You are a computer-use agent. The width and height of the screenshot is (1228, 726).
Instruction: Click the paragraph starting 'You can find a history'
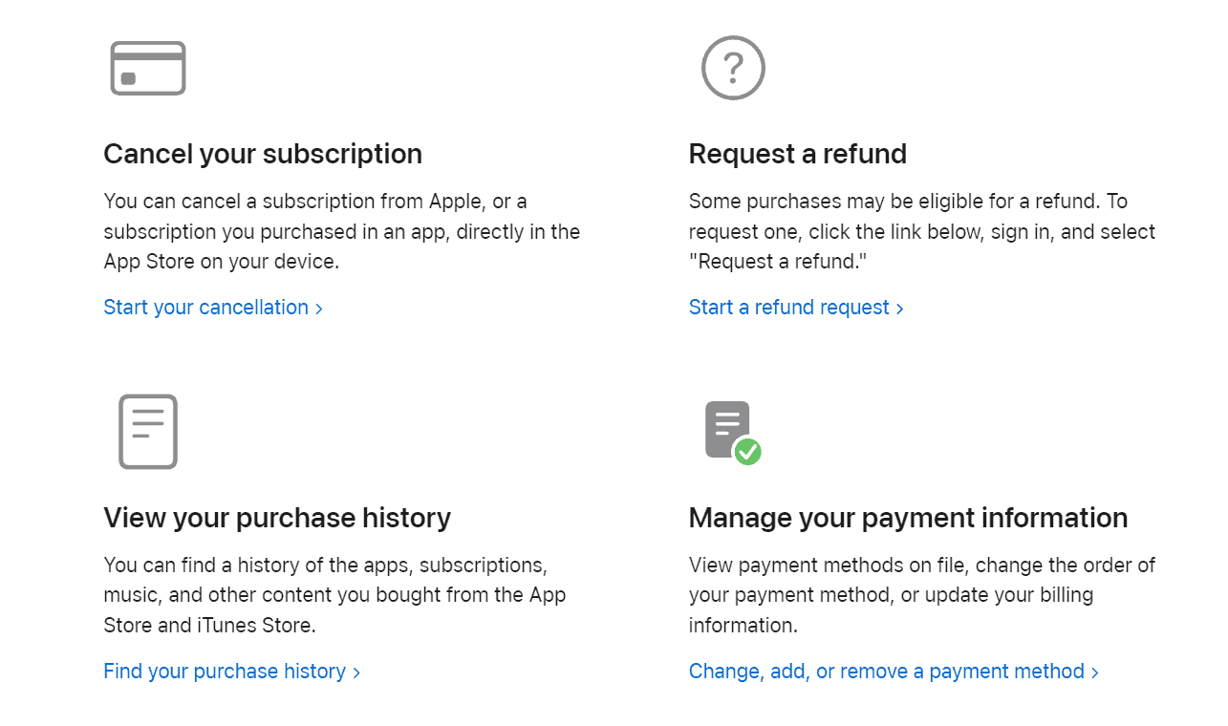point(334,595)
